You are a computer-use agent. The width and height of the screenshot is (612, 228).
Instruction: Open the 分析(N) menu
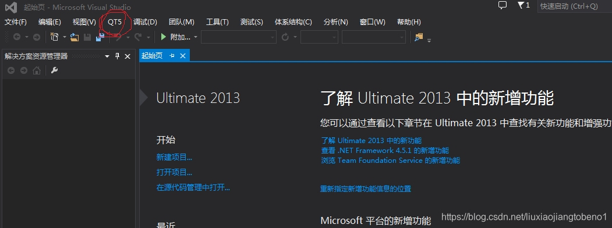click(335, 22)
